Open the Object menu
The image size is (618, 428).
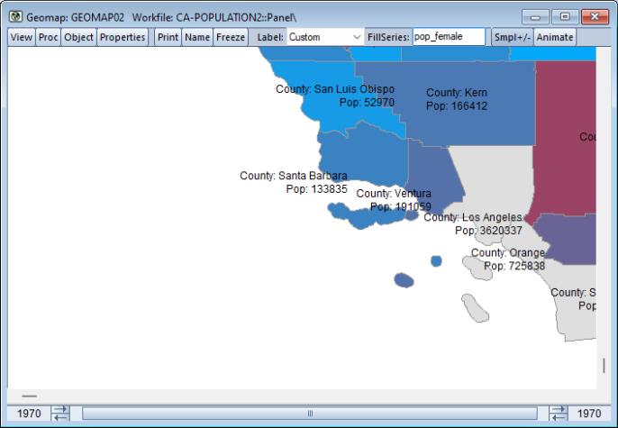[78, 38]
